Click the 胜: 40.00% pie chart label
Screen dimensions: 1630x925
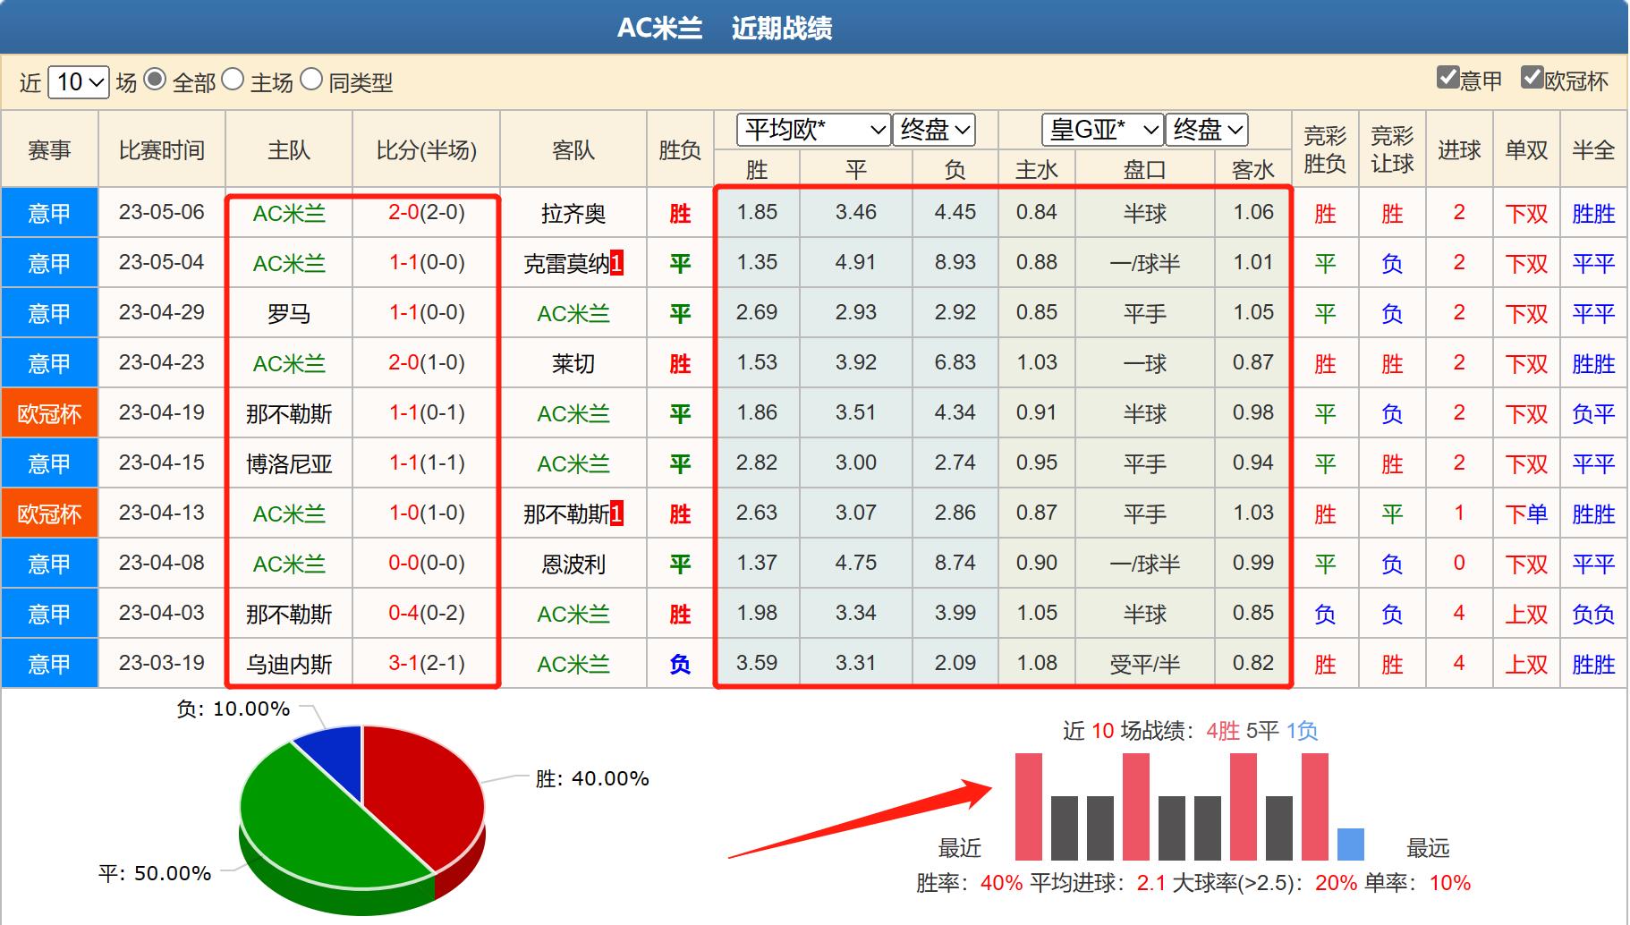point(592,778)
